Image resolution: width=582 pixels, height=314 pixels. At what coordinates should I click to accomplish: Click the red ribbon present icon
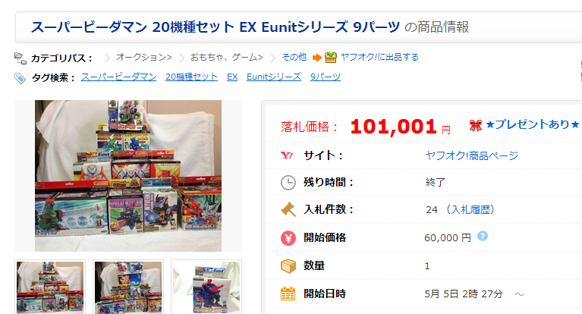click(476, 125)
